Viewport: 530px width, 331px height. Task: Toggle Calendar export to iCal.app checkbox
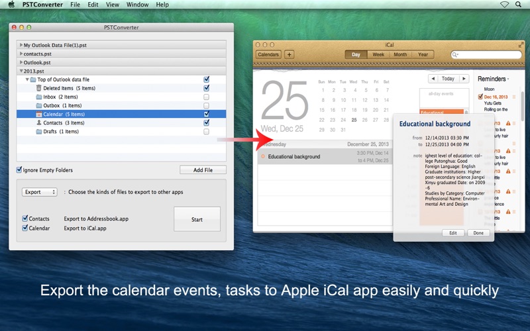coord(25,228)
